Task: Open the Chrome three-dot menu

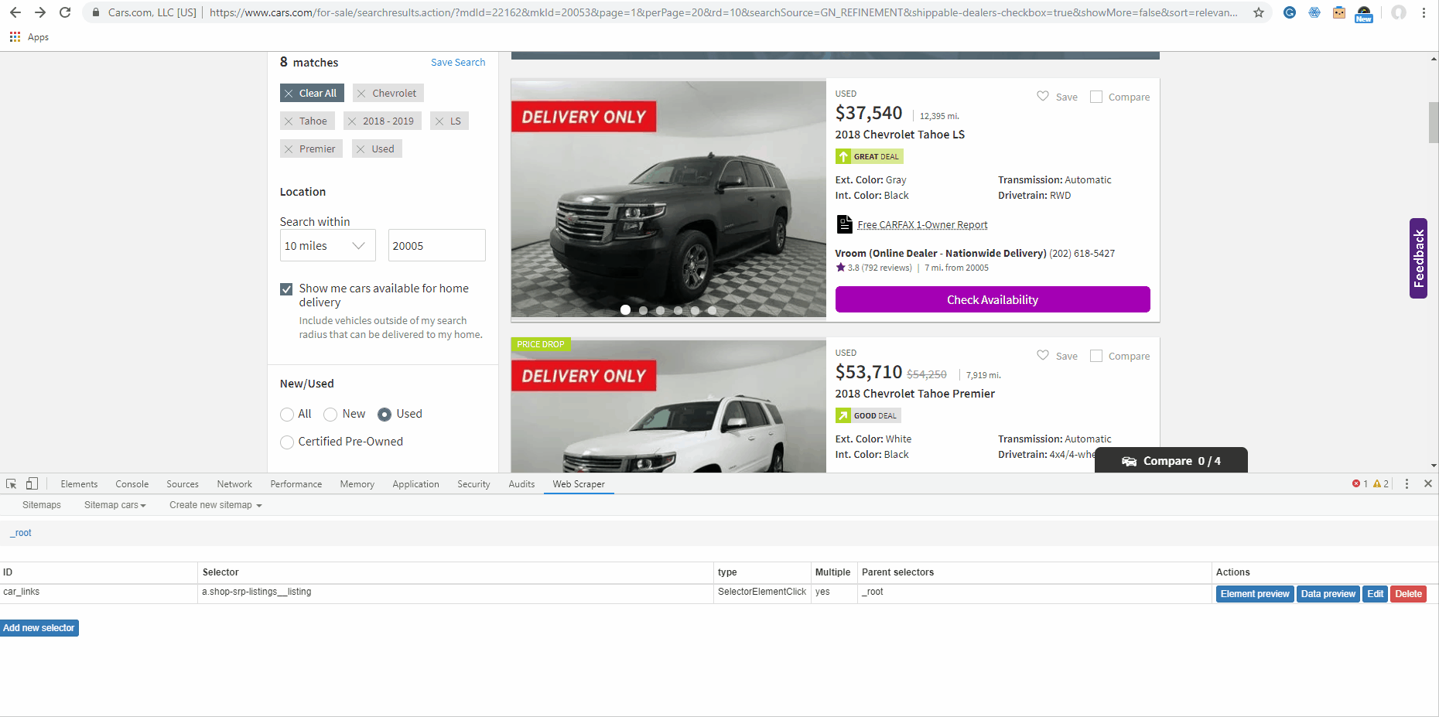Action: [1424, 12]
